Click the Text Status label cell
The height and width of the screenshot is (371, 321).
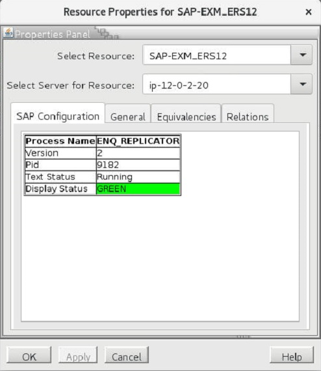pos(60,177)
